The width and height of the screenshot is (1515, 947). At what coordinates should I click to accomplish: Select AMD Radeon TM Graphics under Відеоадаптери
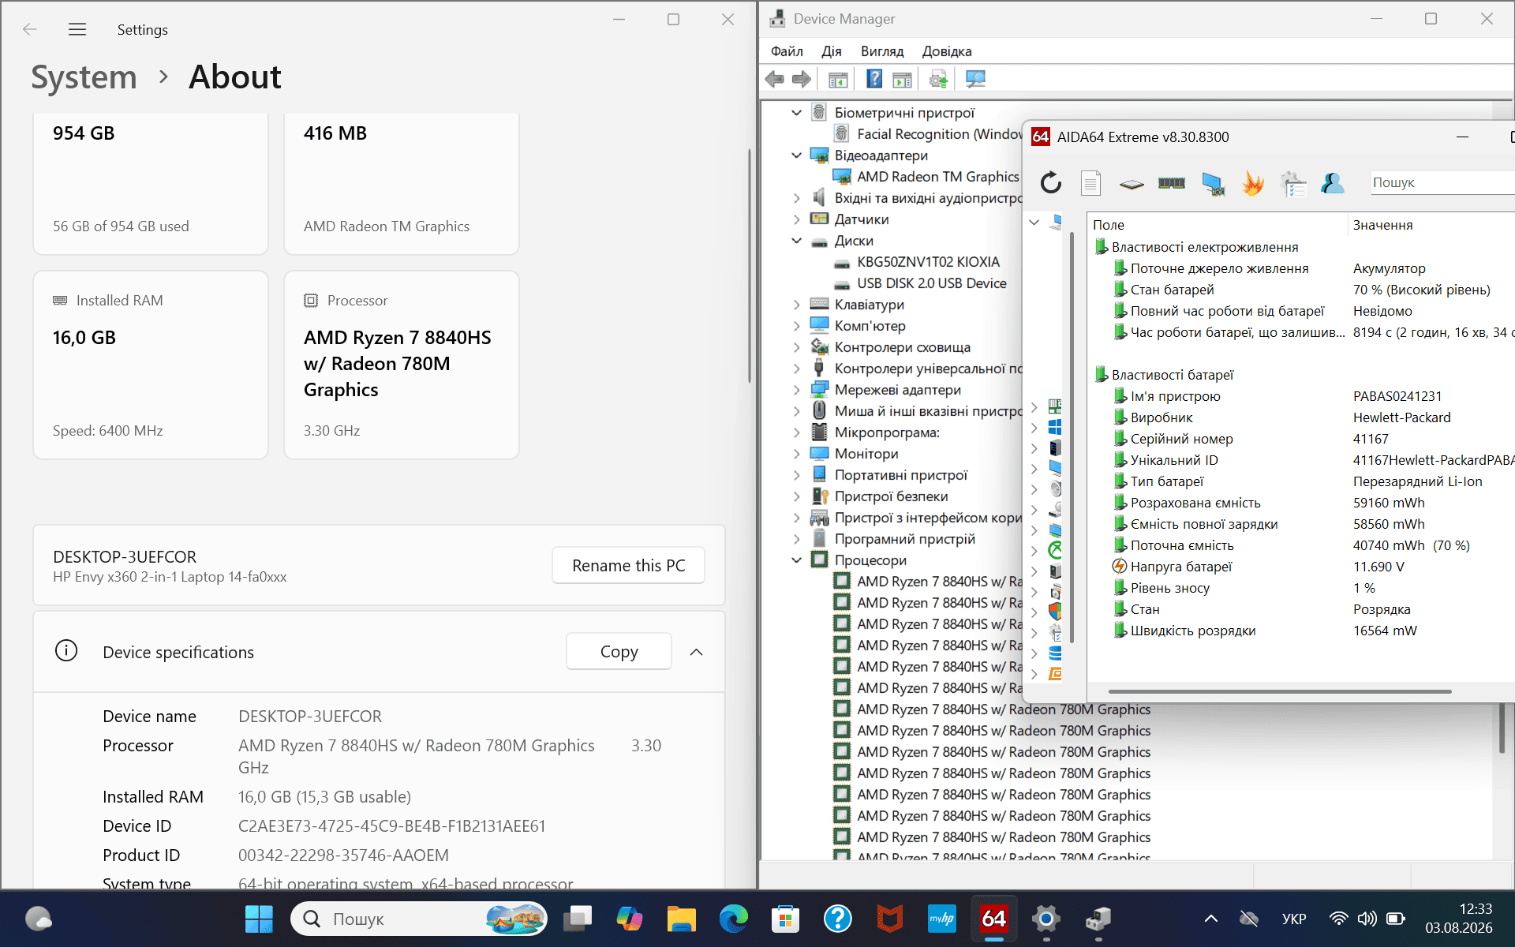938,177
